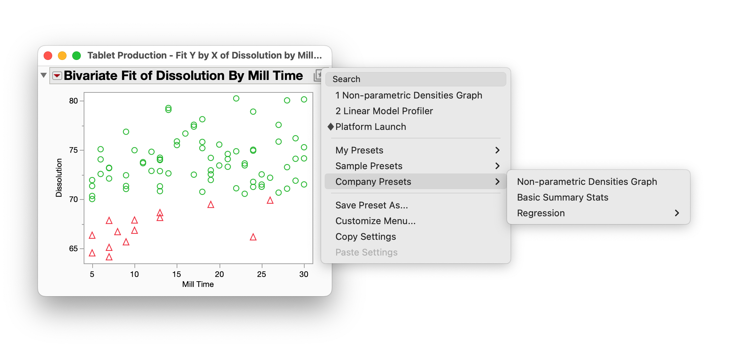748x364 pixels.
Task: Collapse the report with the gray disclosure triangle
Action: tap(43, 75)
